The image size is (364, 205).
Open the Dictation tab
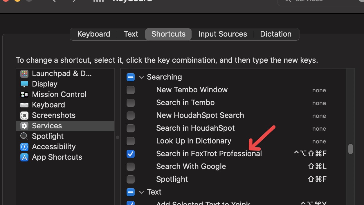(x=275, y=34)
